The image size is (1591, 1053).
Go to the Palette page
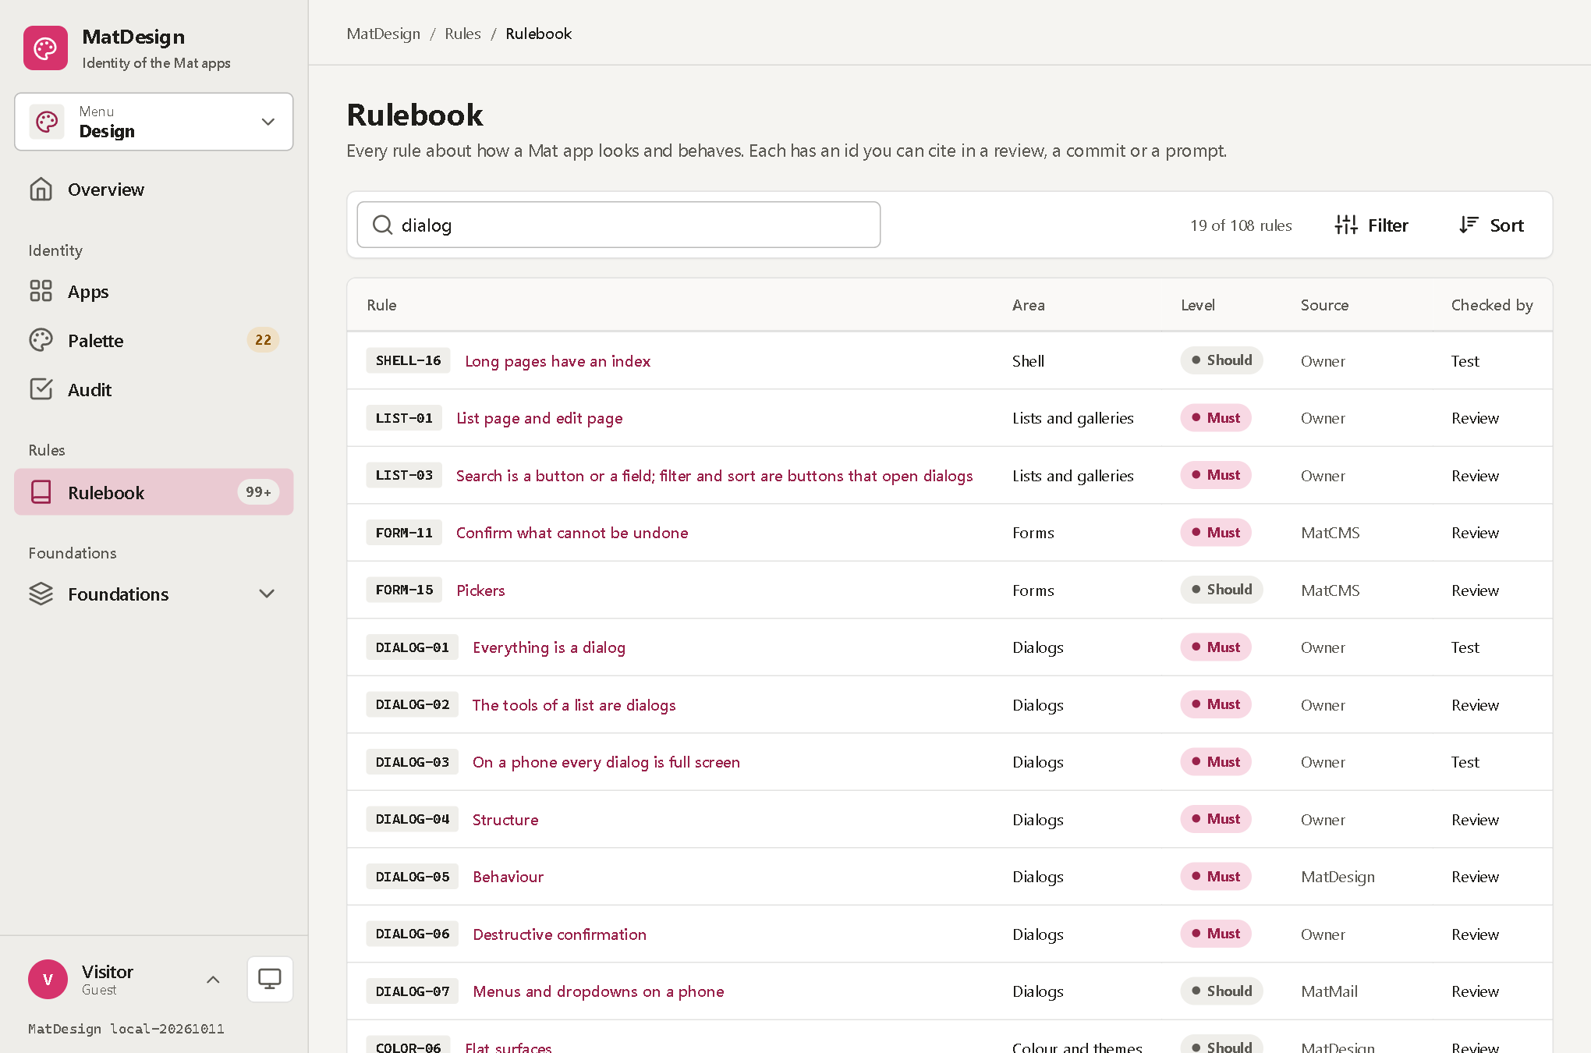tap(154, 340)
